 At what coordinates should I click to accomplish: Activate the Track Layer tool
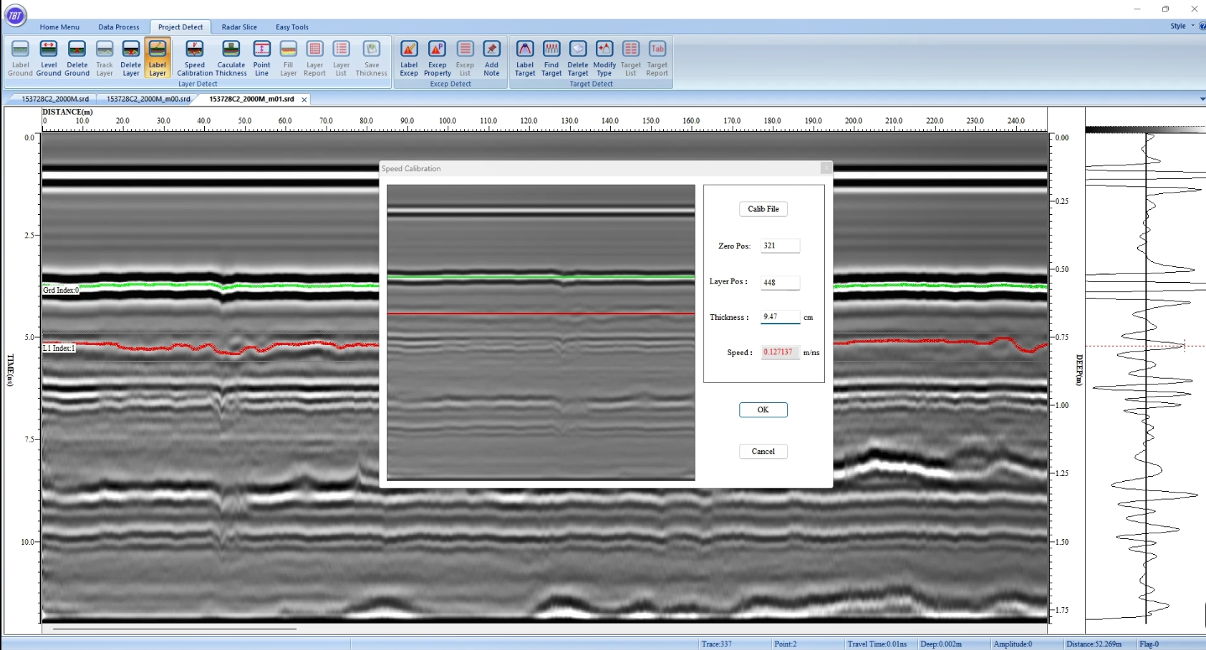coord(105,58)
